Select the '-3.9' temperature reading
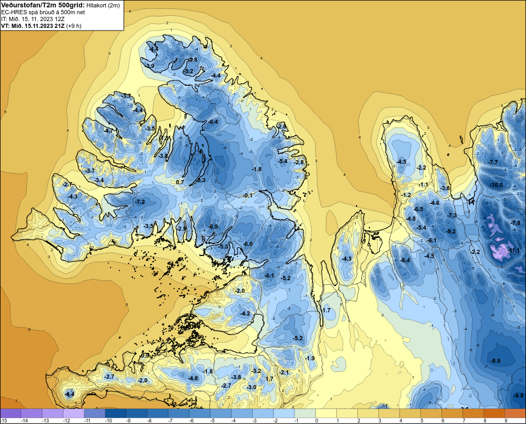This screenshot has width=526, height=424. [149, 66]
